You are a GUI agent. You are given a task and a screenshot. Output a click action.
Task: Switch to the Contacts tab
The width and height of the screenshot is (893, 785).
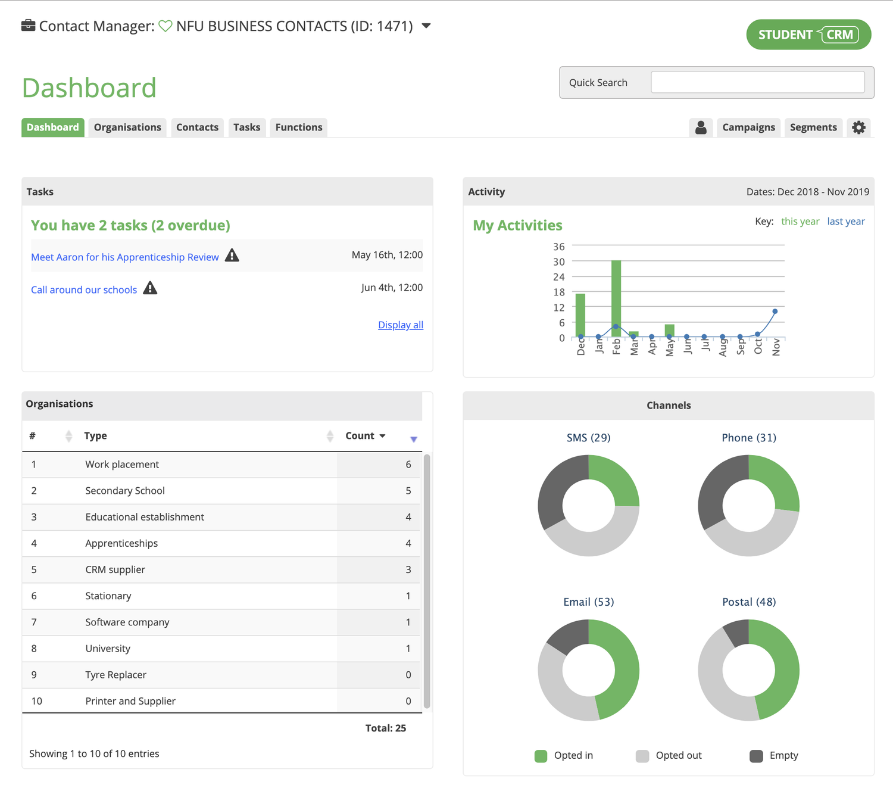[197, 127]
